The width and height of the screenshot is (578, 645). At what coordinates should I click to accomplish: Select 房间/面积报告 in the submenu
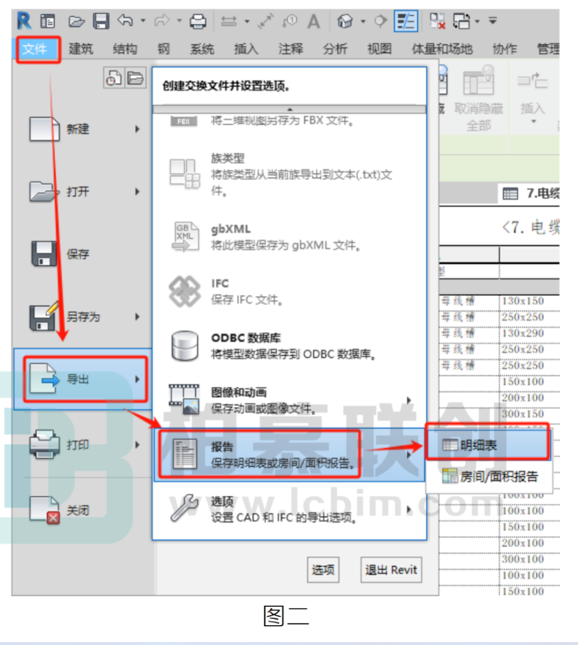(489, 476)
